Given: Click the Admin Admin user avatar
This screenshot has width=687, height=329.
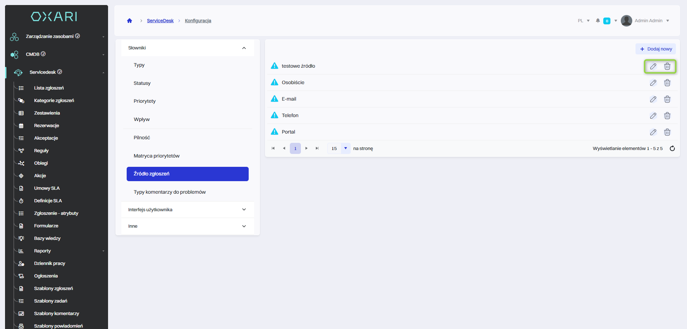Looking at the screenshot, I should [x=626, y=21].
